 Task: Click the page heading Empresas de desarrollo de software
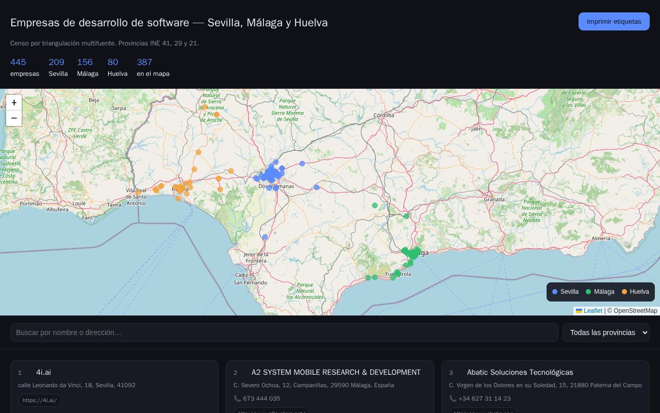(100, 23)
